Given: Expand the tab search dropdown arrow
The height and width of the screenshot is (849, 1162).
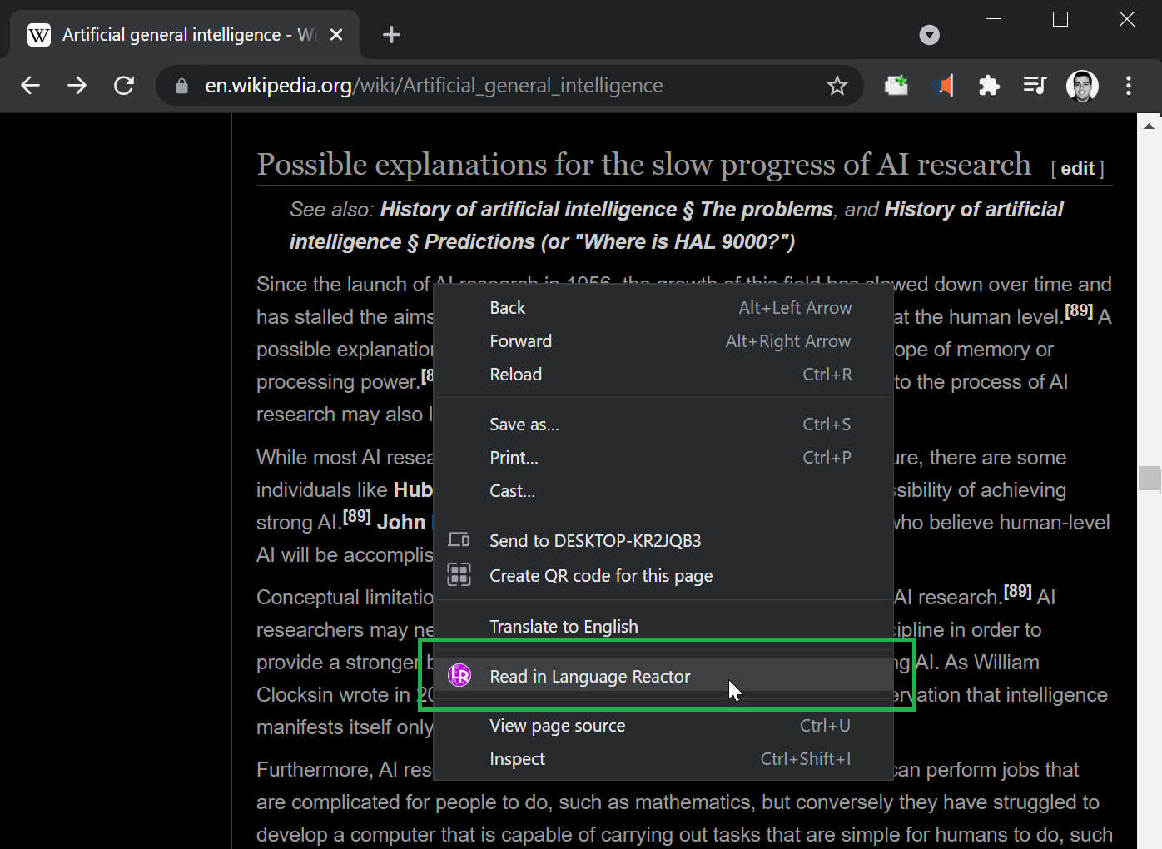Looking at the screenshot, I should [929, 35].
